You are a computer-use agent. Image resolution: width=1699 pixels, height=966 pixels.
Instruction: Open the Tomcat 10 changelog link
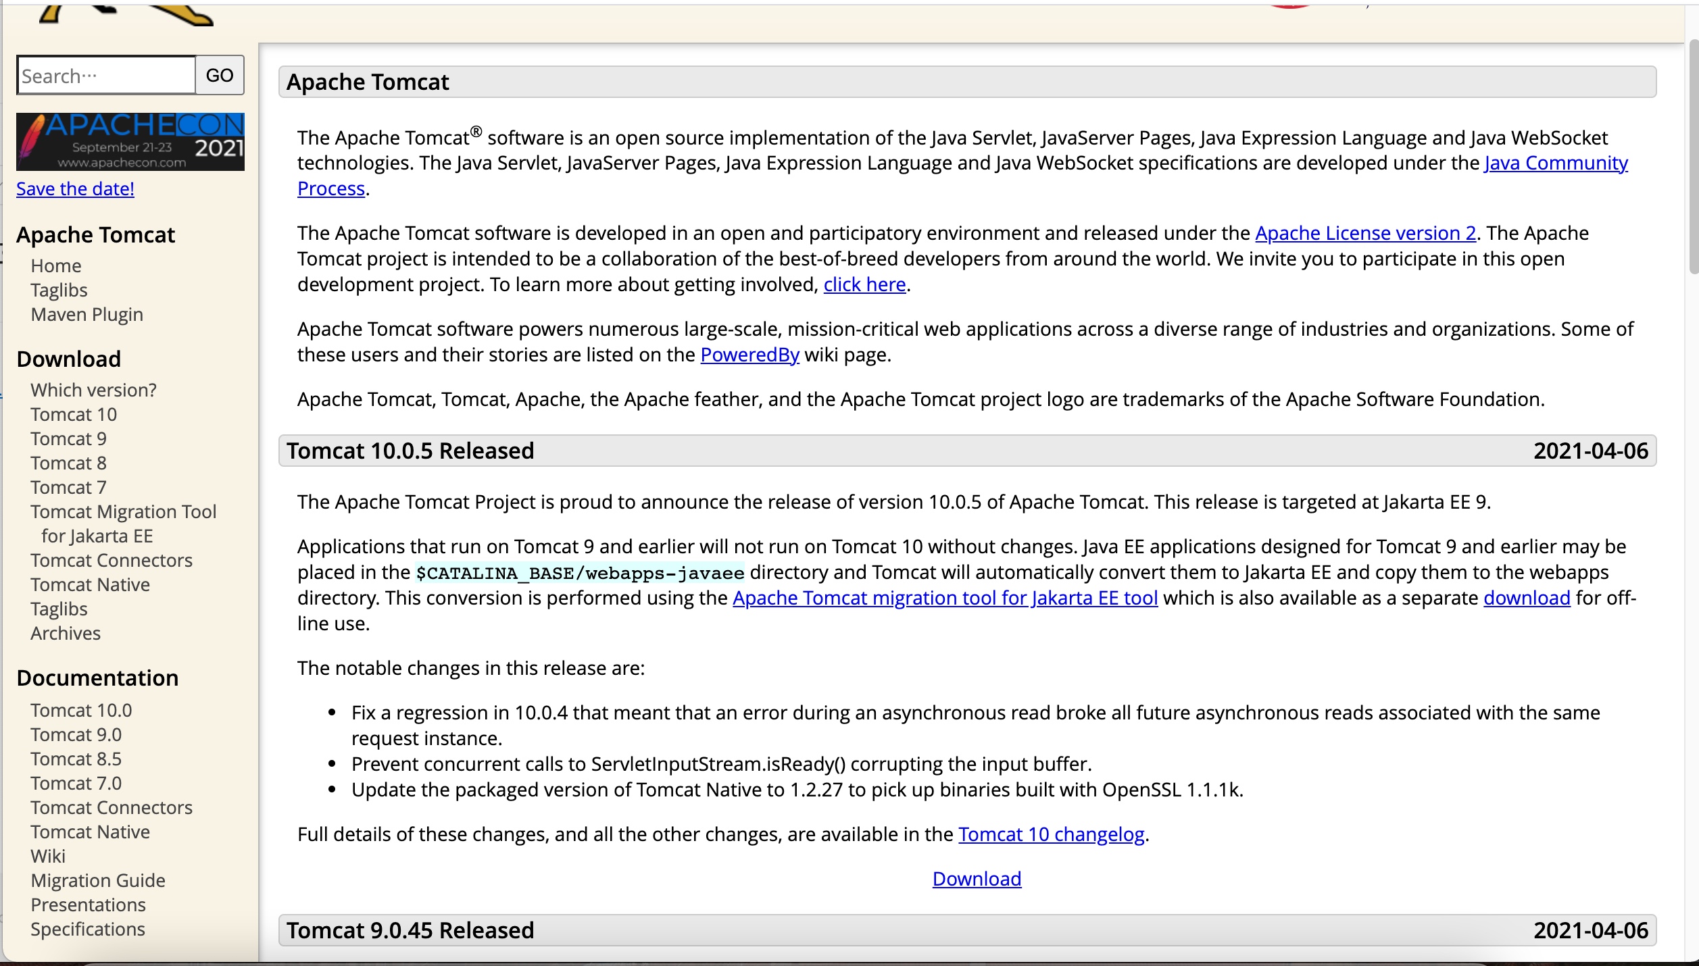point(1051,835)
